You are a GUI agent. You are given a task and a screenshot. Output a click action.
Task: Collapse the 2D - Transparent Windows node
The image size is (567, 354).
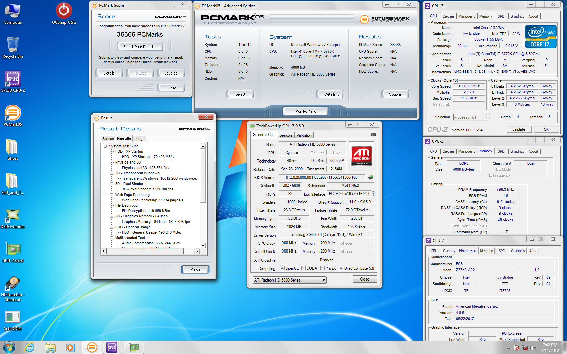pyautogui.click(x=112, y=173)
